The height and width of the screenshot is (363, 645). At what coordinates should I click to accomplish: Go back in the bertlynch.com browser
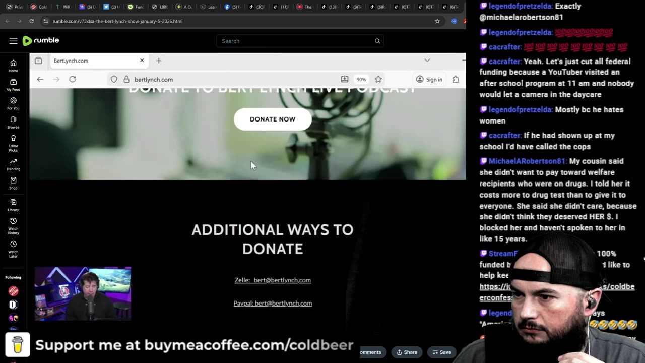click(40, 79)
